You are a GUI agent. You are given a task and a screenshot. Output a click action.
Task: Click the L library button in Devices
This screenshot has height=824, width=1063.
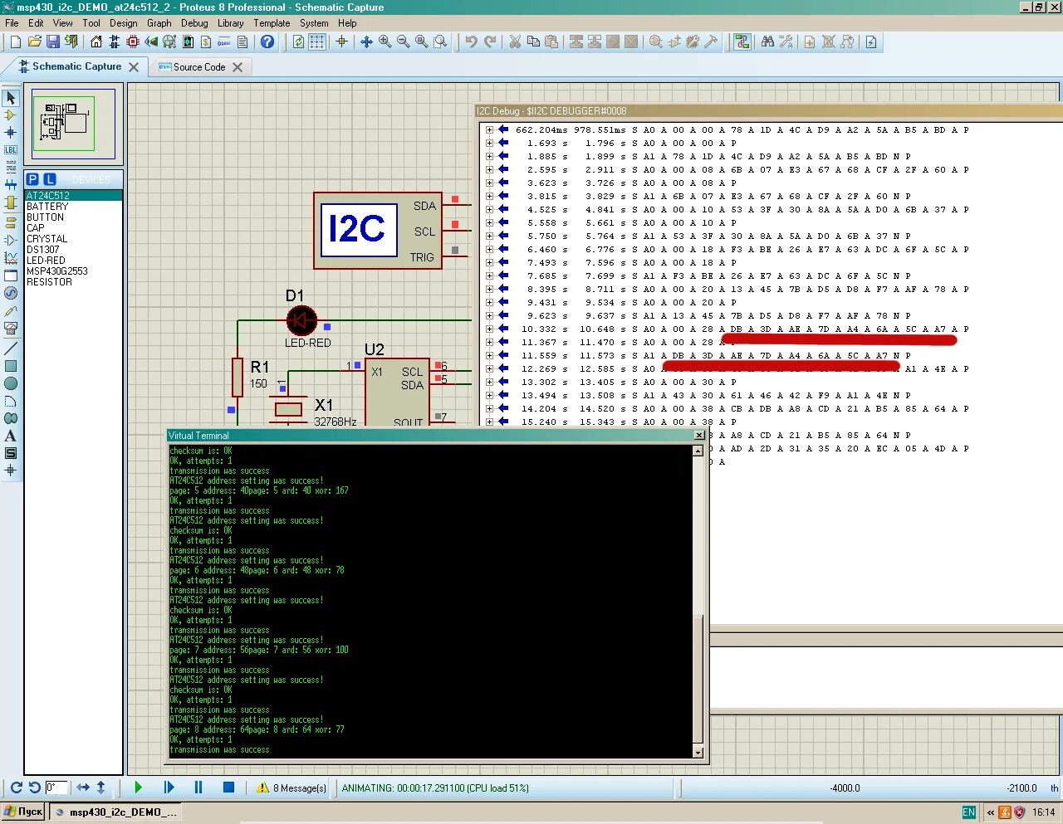point(50,179)
